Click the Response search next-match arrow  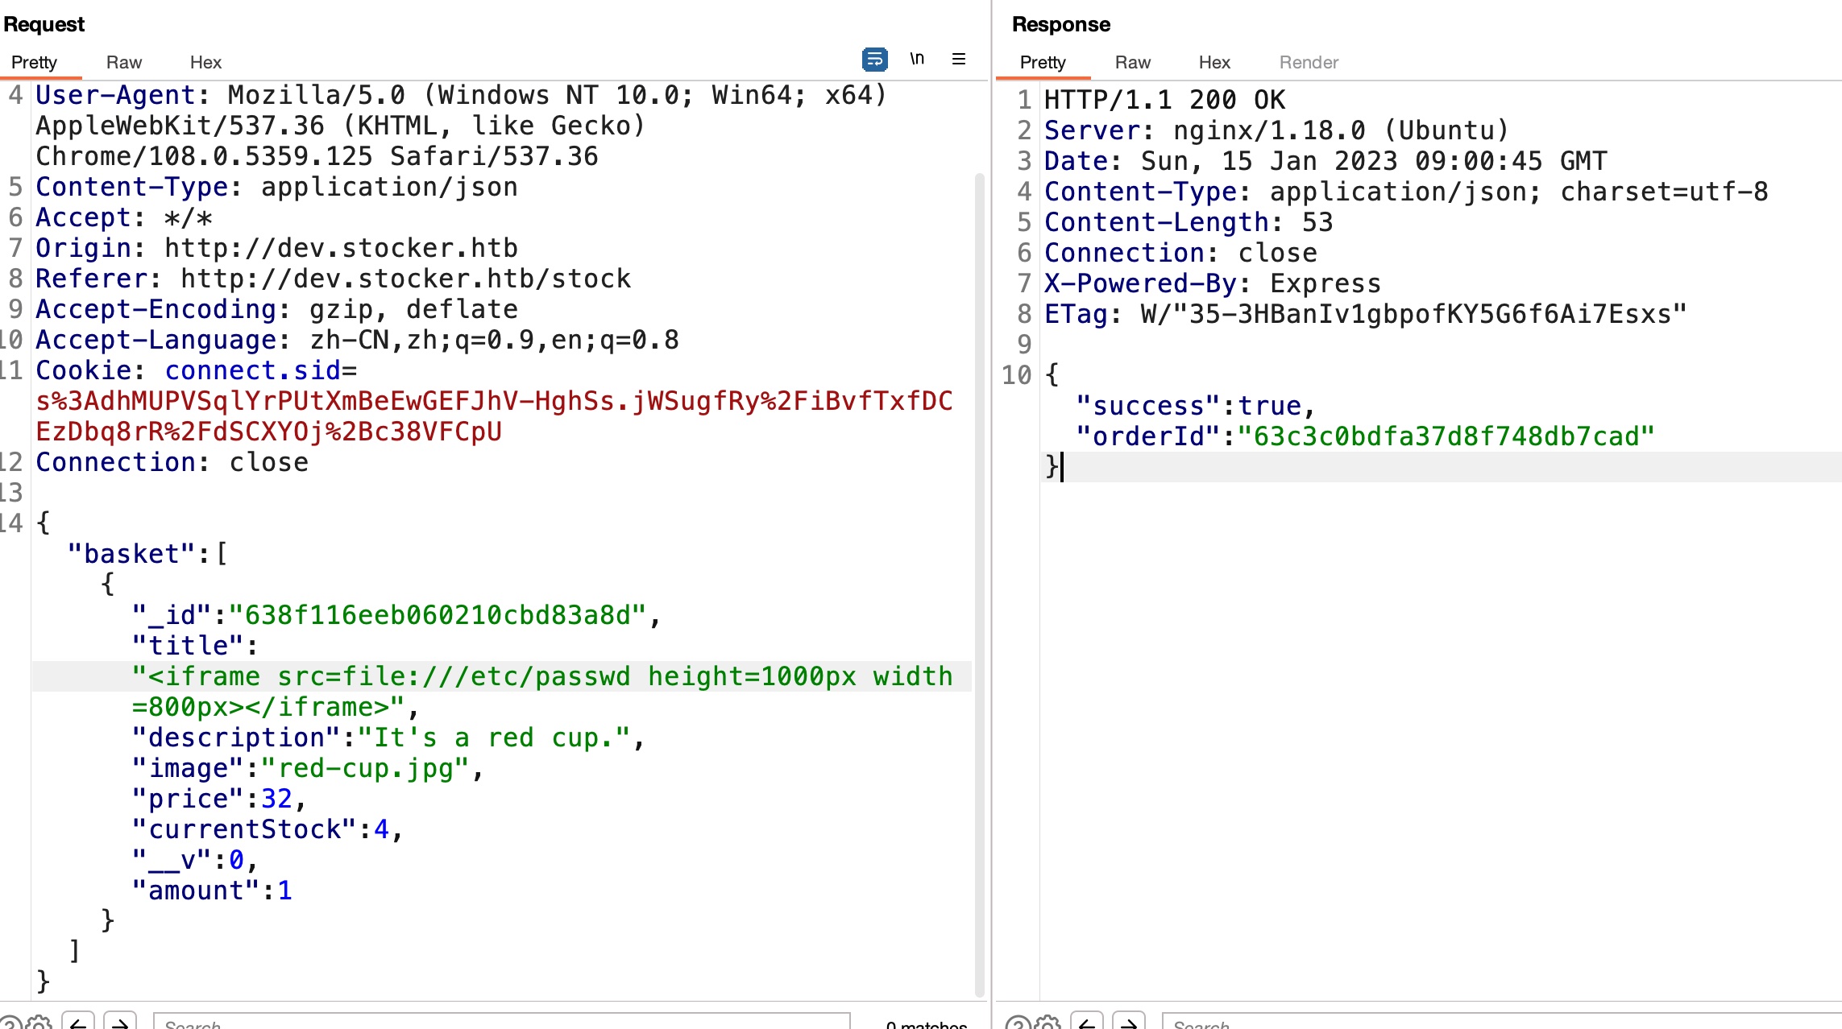[1129, 1023]
